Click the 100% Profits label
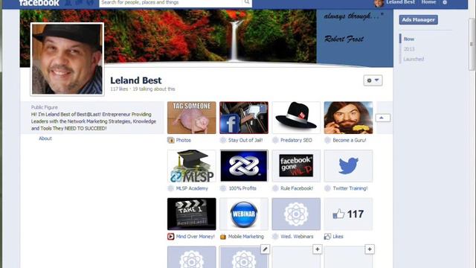 tap(242, 188)
